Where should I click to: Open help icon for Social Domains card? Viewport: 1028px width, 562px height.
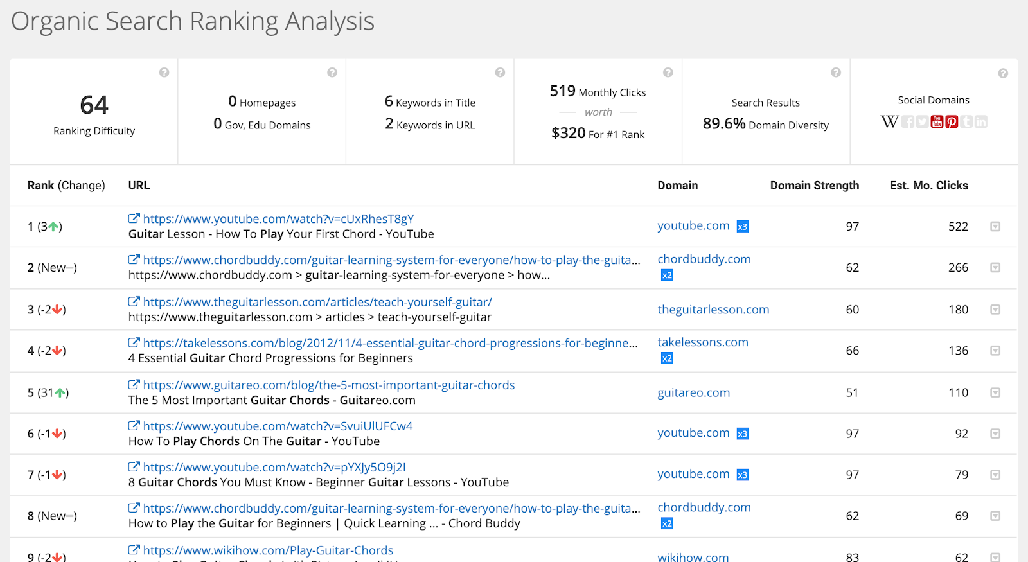coord(1003,74)
